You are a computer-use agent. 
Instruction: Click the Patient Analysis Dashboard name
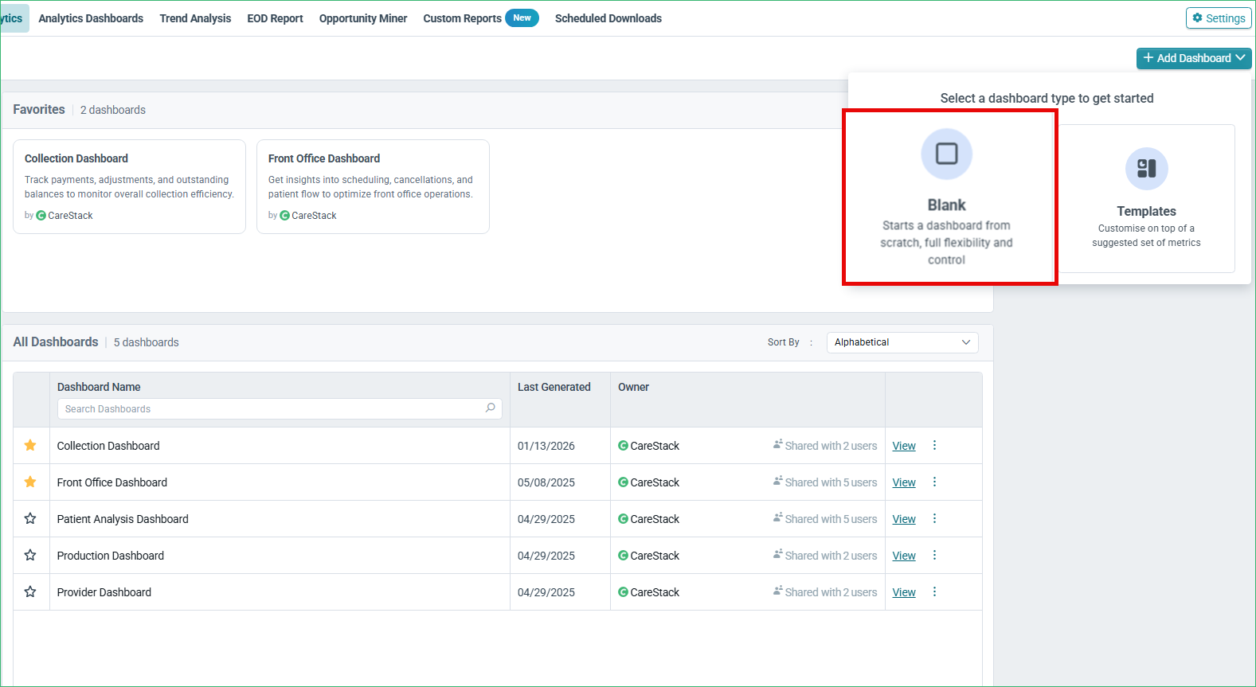click(x=123, y=519)
